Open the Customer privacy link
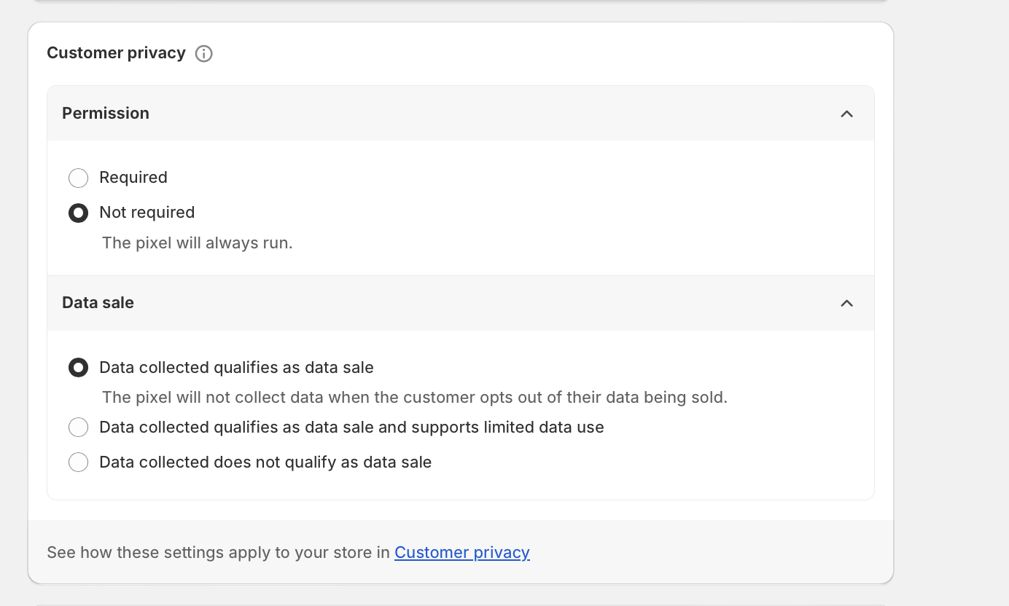This screenshot has height=606, width=1009. 462,552
